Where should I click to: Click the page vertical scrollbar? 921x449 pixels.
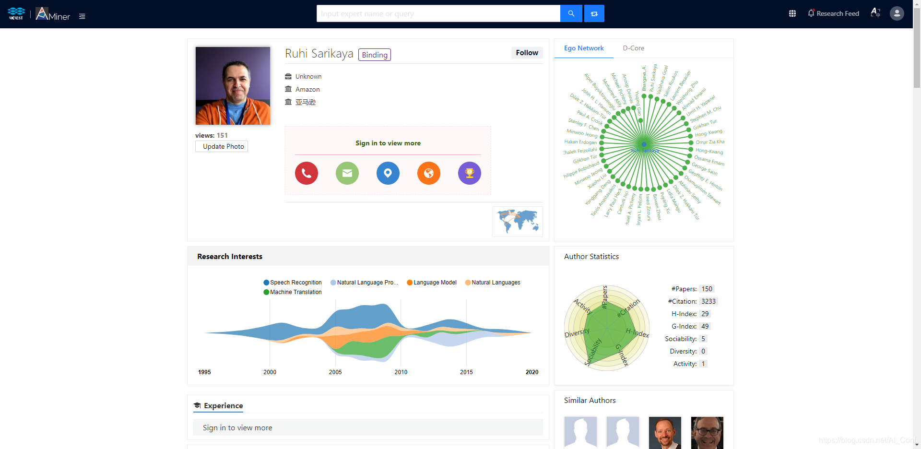[x=917, y=48]
